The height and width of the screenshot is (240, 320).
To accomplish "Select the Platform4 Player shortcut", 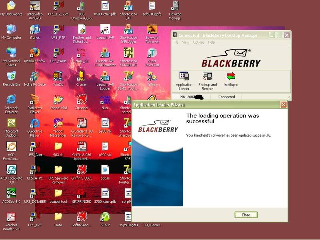I will 35,104.
